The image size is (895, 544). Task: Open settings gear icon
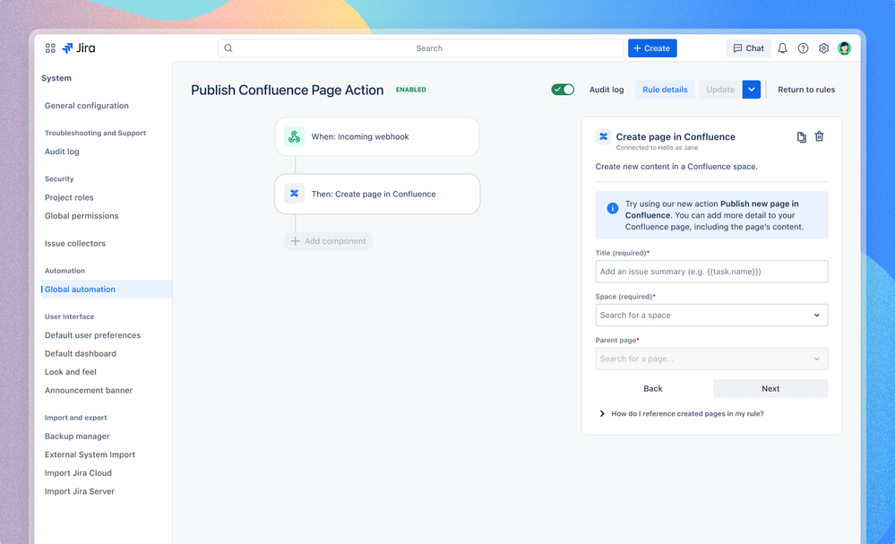[823, 48]
